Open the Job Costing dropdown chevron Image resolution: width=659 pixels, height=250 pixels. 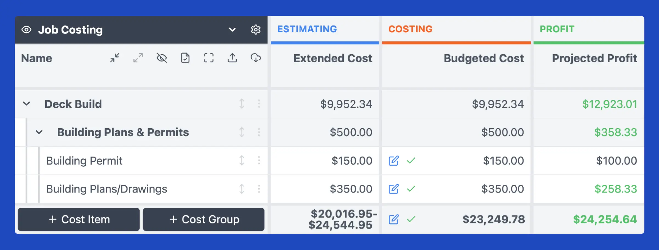tap(232, 30)
